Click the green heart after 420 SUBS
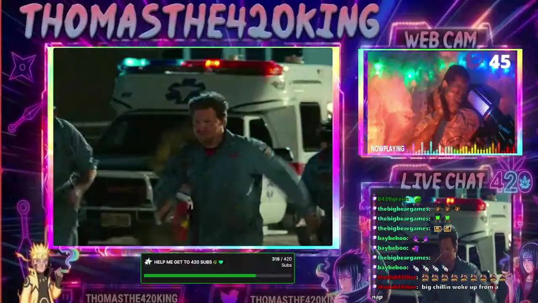The image size is (538, 303). [x=221, y=262]
